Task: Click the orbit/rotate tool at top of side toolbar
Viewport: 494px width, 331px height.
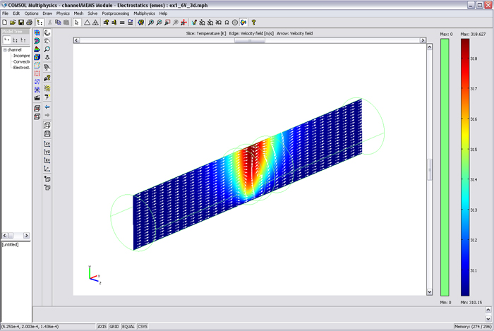Action: click(x=47, y=32)
